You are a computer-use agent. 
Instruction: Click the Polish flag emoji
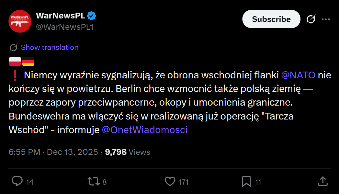coord(15,61)
